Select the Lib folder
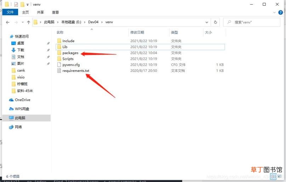The height and width of the screenshot is (182, 286). [65, 47]
